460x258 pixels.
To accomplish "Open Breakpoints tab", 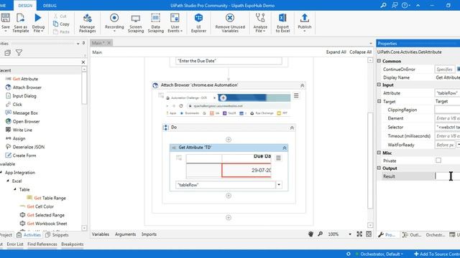I will pyautogui.click(x=73, y=244).
